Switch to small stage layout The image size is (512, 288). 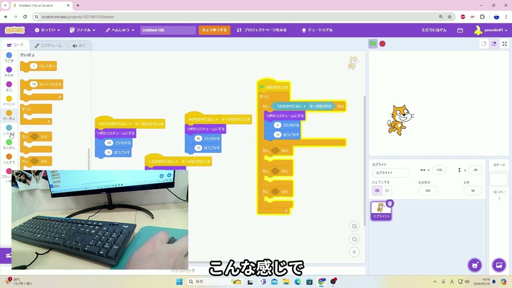click(484, 44)
